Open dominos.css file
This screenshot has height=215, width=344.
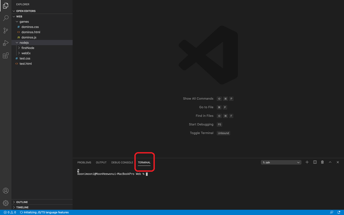[42, 27]
